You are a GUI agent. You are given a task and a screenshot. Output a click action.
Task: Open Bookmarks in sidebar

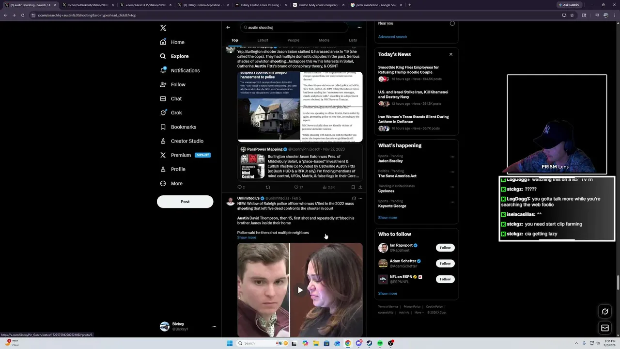tap(178, 127)
